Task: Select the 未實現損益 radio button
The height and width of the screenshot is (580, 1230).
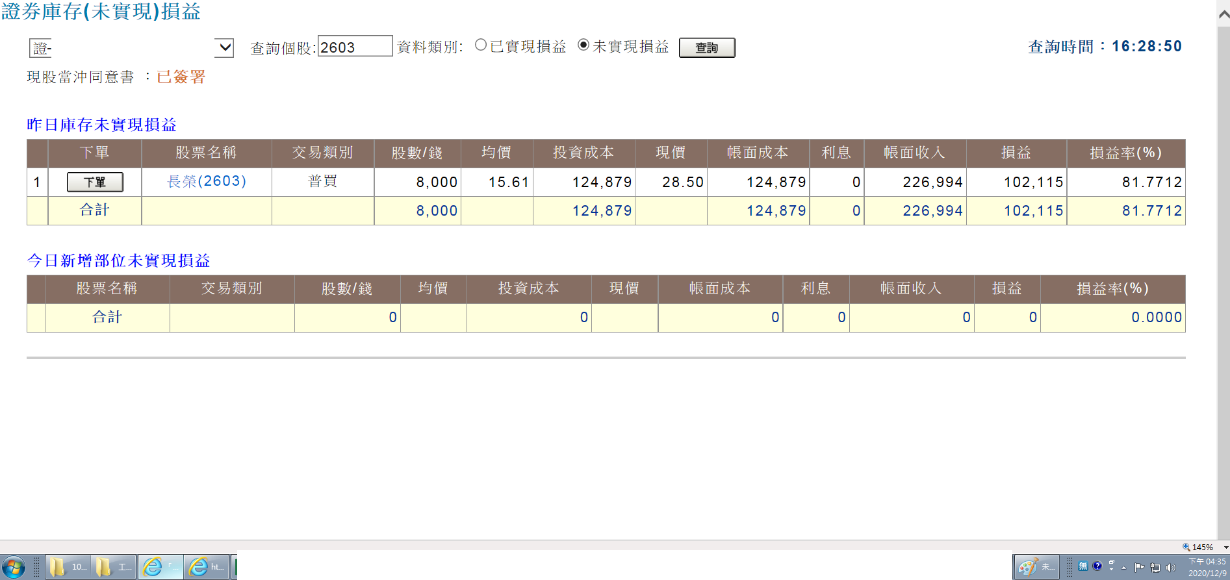Action: click(583, 45)
